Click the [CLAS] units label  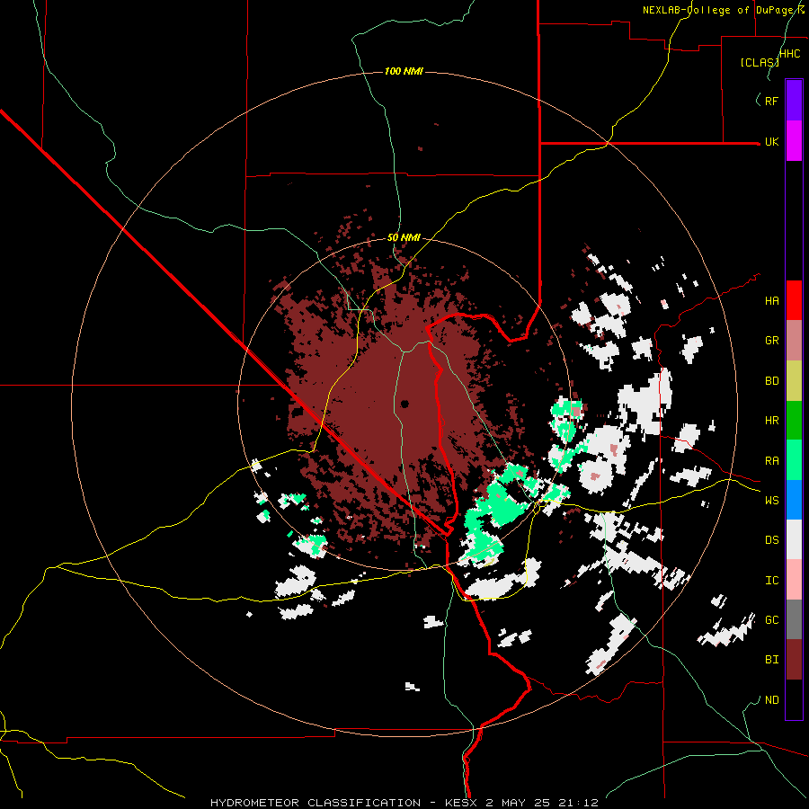point(760,62)
